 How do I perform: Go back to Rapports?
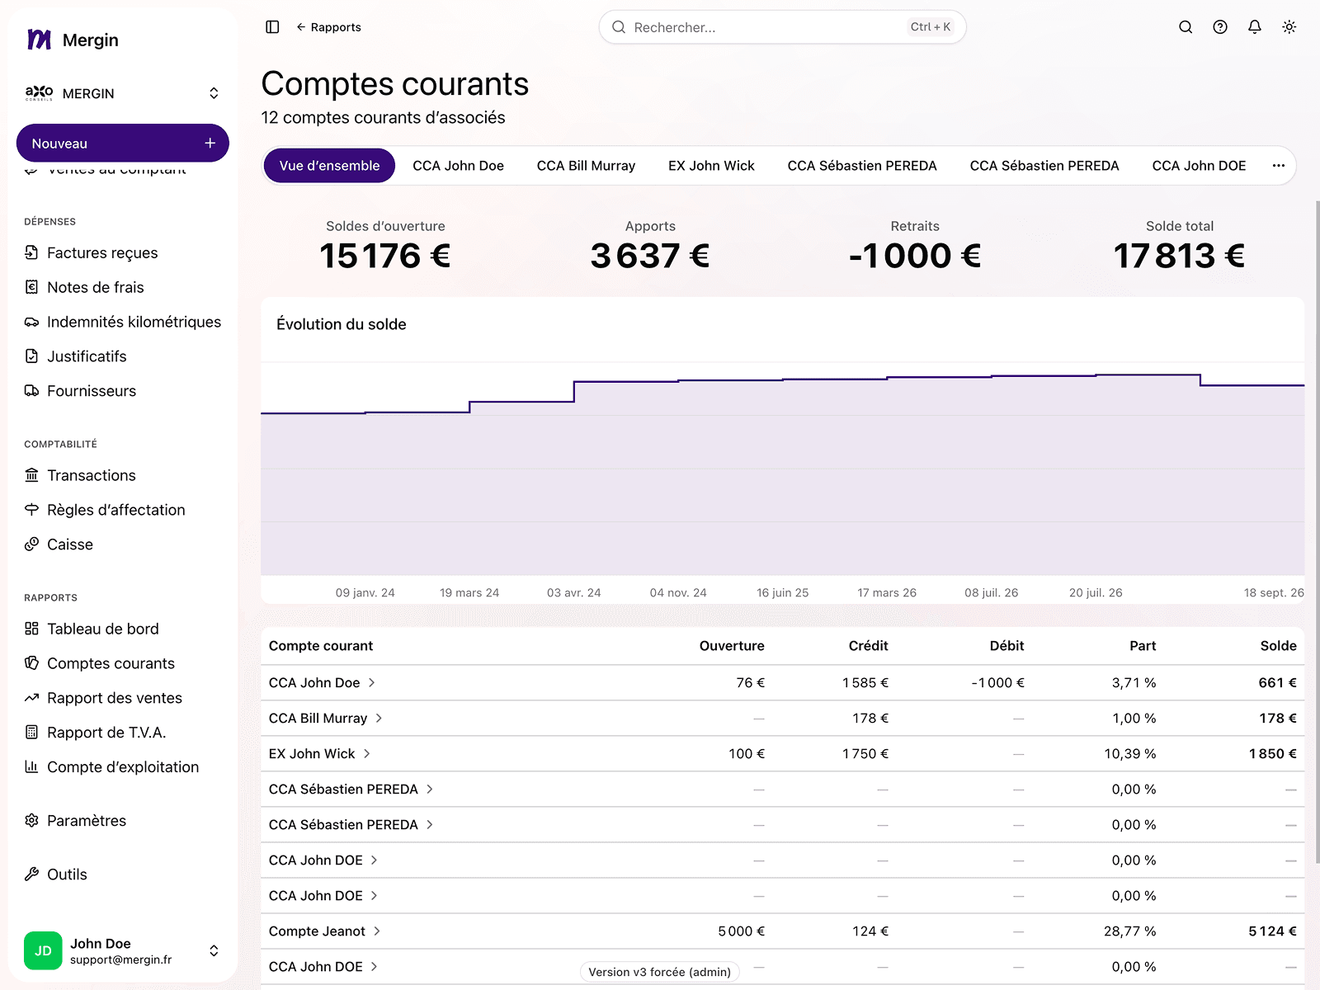point(328,27)
